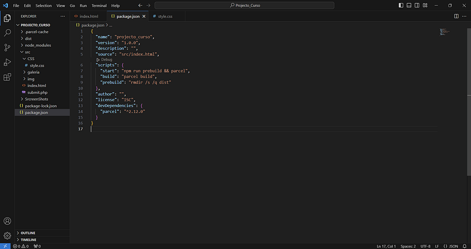Open the remote window status bar icon
This screenshot has width=471, height=249.
tap(5, 246)
